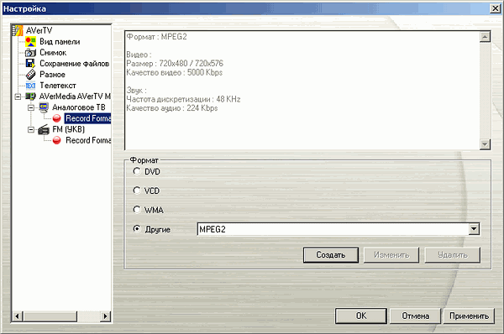Click the Аналоговое ТВ monitor icon

[x=44, y=107]
